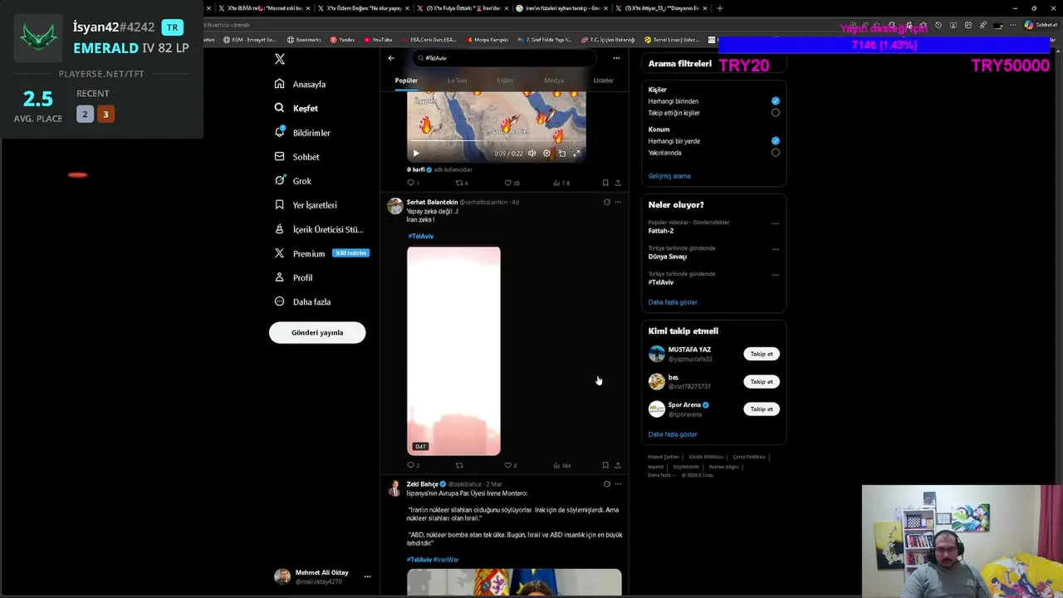
Task: Click the Grok icon on Zeki Bahçe's post
Action: [606, 483]
